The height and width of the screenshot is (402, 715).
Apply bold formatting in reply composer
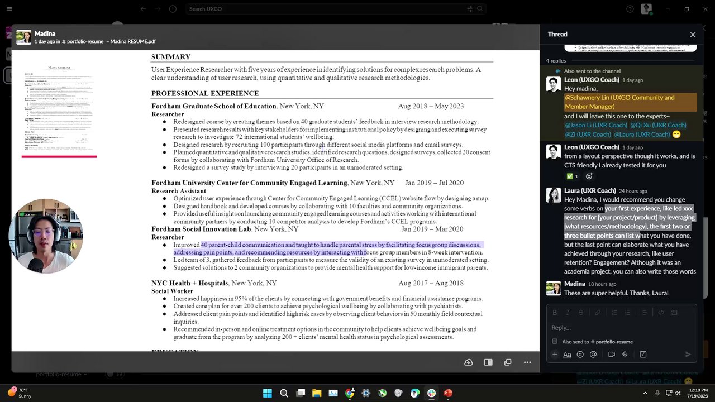[x=555, y=313]
